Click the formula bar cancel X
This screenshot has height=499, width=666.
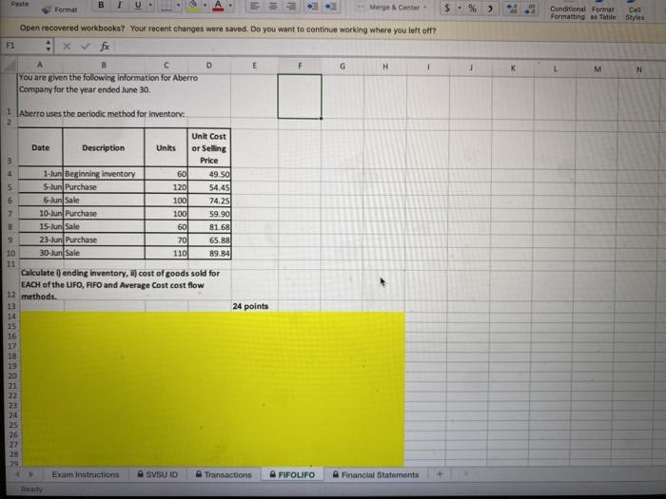point(67,46)
